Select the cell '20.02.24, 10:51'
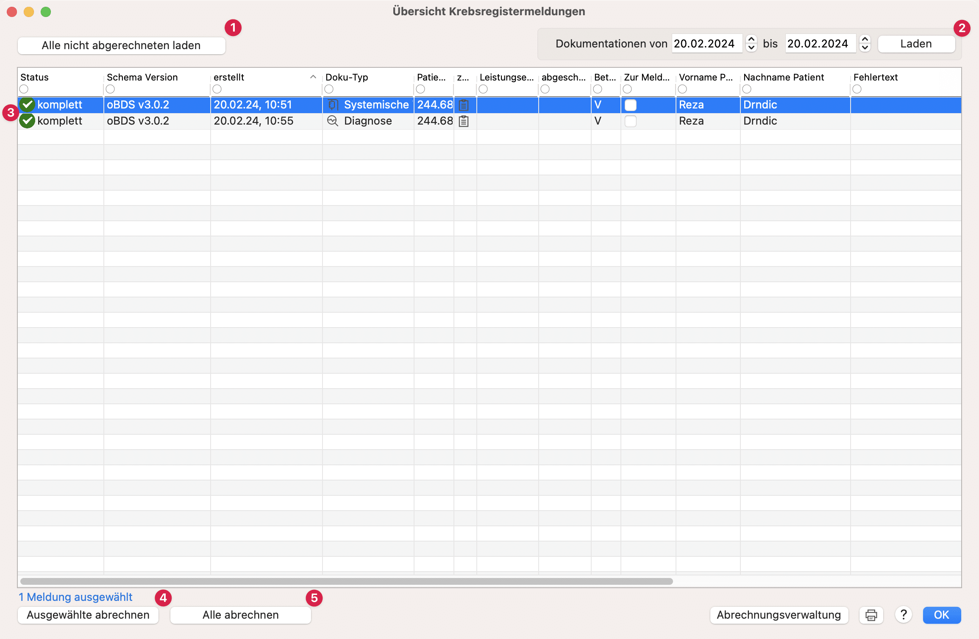The width and height of the screenshot is (979, 639). pyautogui.click(x=253, y=105)
